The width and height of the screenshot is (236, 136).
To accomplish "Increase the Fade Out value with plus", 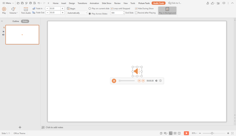I will point(62,13).
